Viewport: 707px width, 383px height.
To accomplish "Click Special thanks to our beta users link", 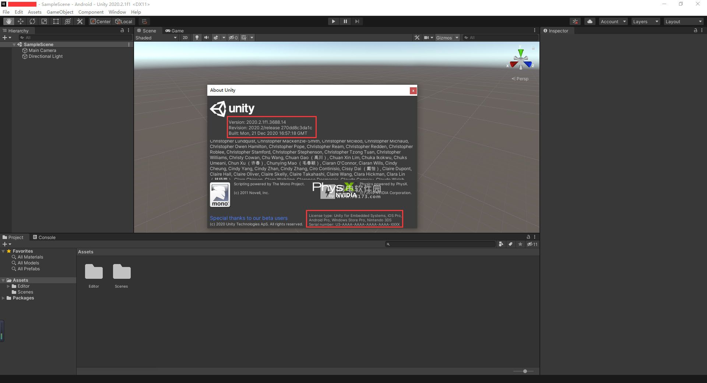I will pos(249,218).
